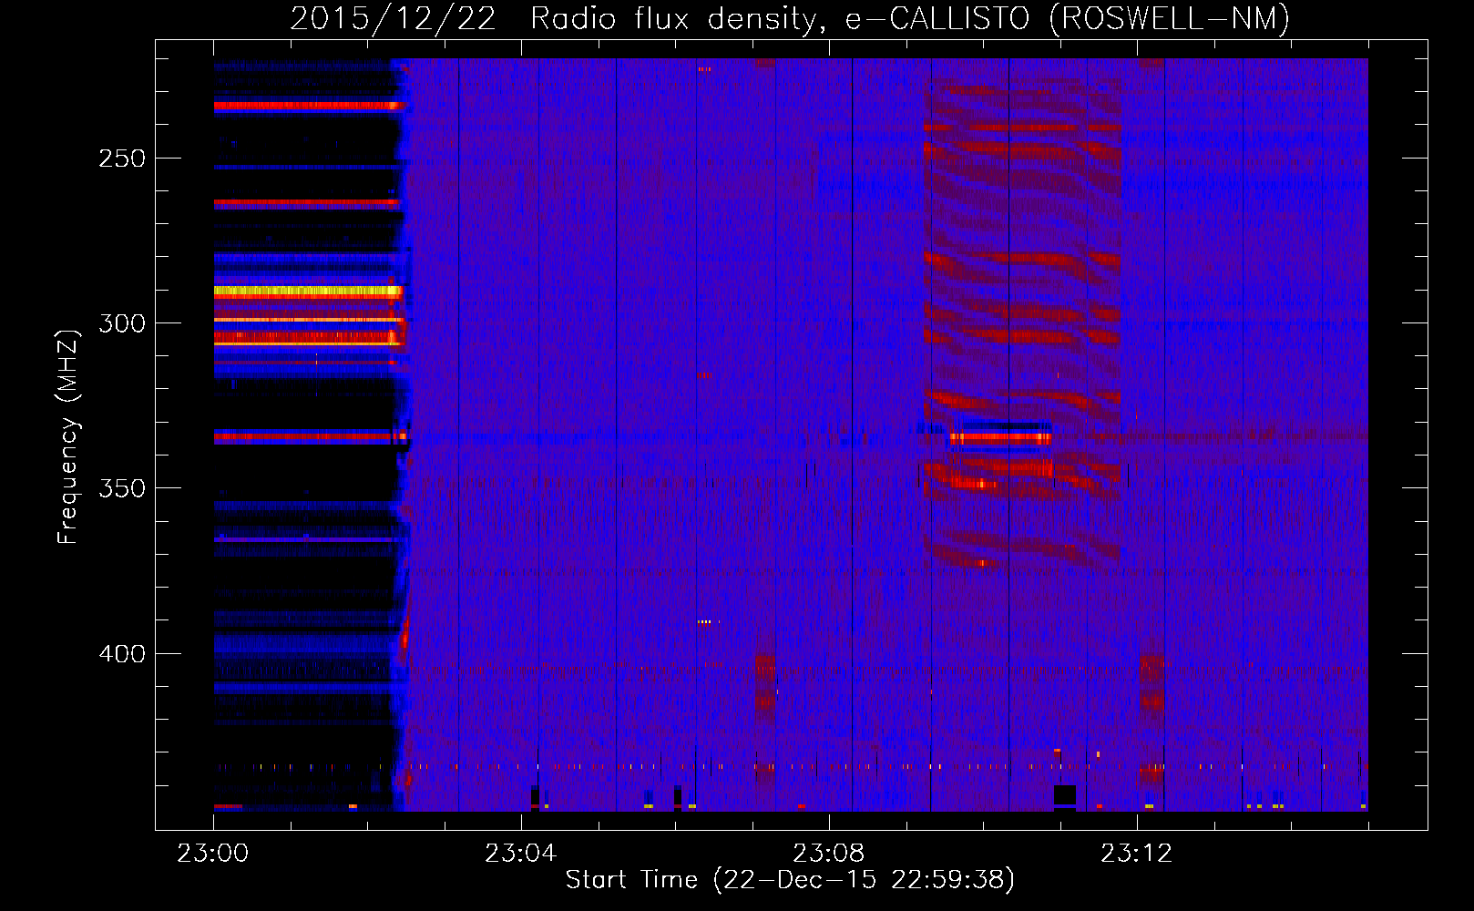Image resolution: width=1474 pixels, height=911 pixels.
Task: Click the 23:04 time tick label
Action: pyautogui.click(x=520, y=854)
